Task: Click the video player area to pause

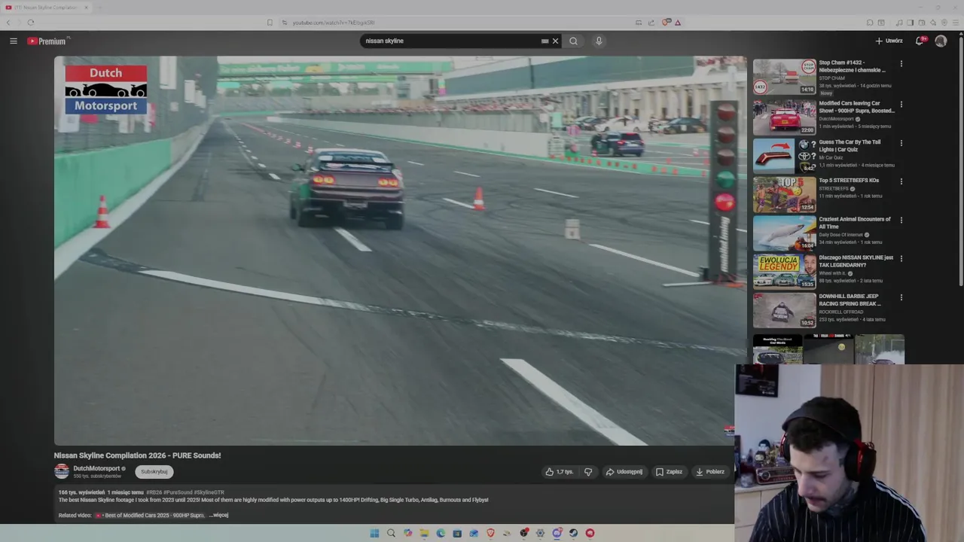Action: (x=400, y=251)
